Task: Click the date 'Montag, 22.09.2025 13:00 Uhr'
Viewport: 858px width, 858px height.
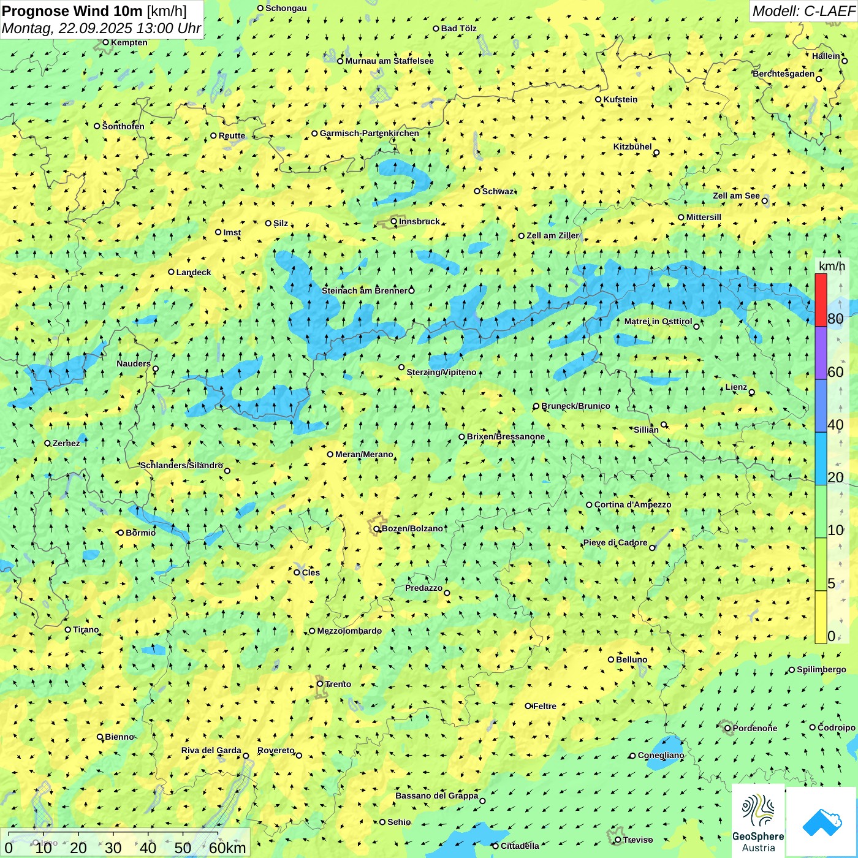Action: [101, 28]
